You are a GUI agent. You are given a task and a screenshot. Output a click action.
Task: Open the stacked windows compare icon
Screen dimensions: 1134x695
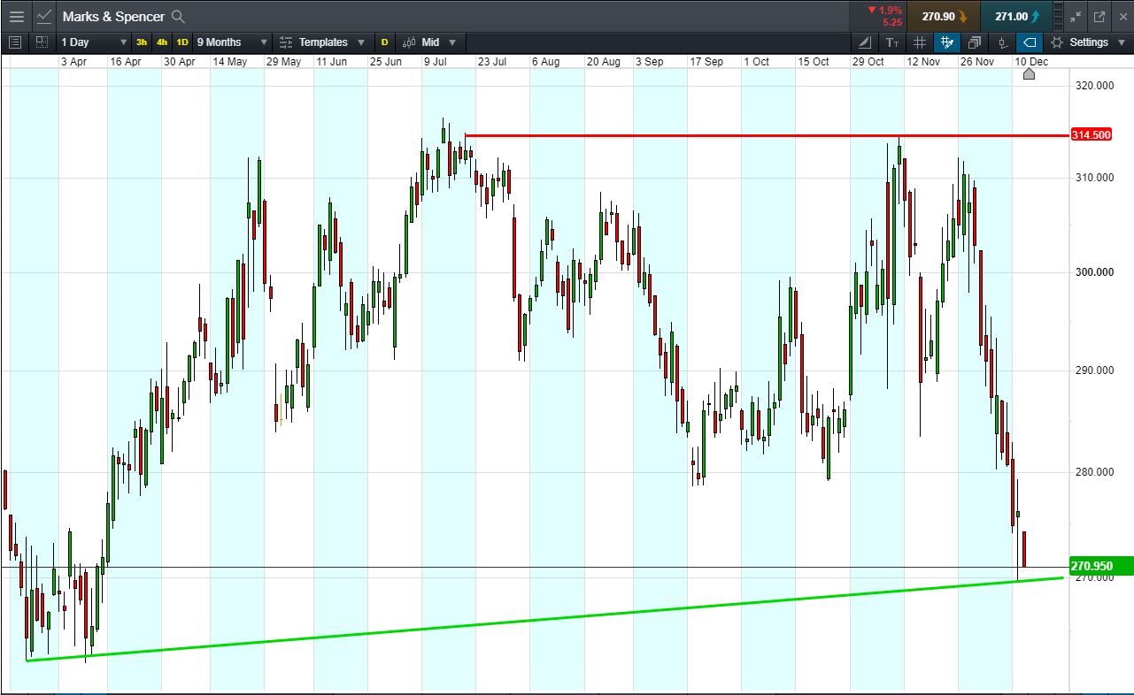pyautogui.click(x=975, y=42)
